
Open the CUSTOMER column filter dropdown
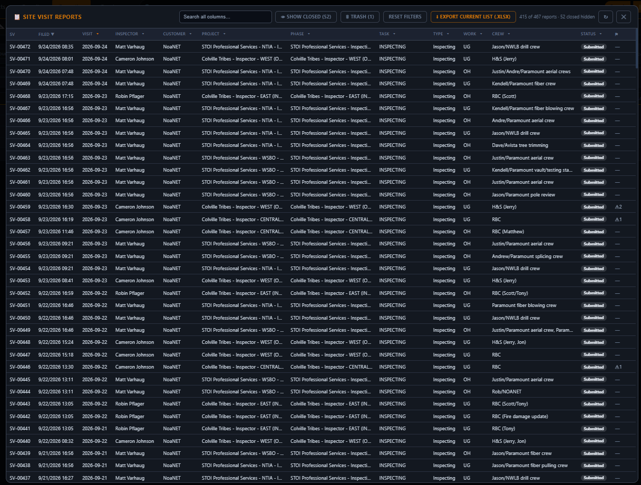[x=191, y=34]
